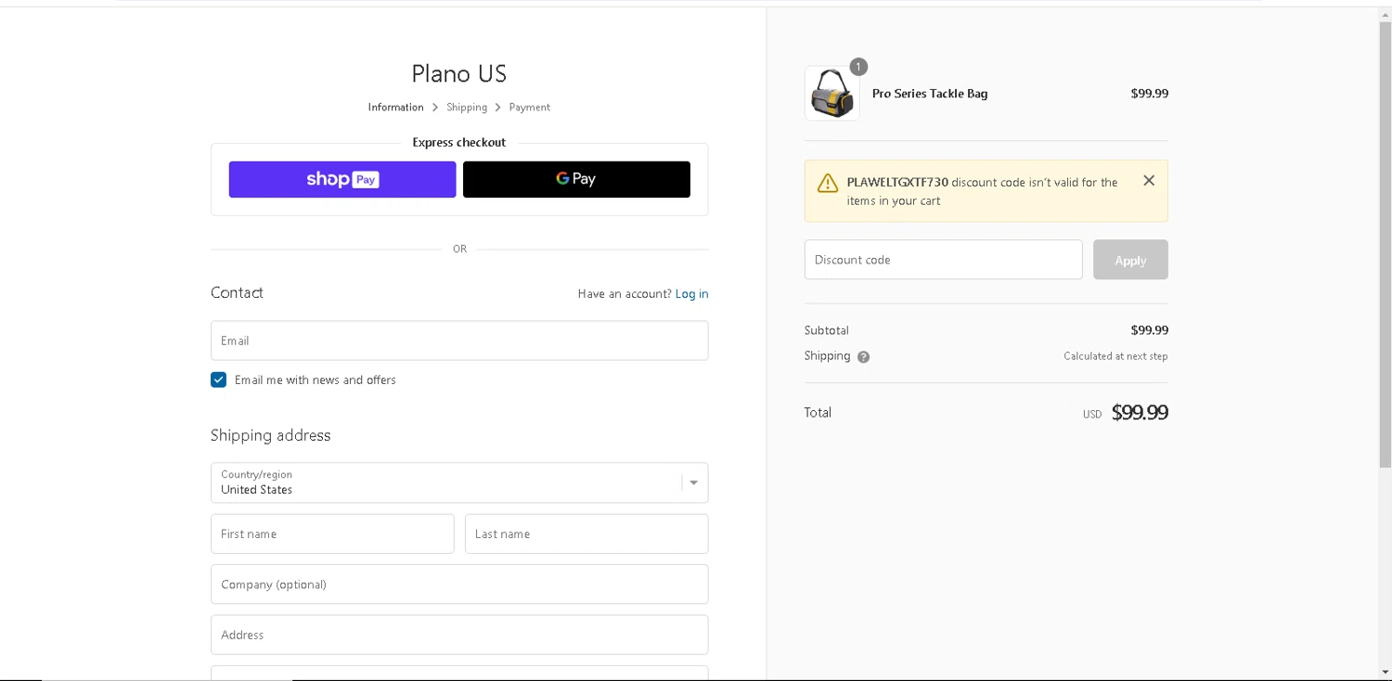Click the Express checkout label
The image size is (1392, 681).
[459, 143]
